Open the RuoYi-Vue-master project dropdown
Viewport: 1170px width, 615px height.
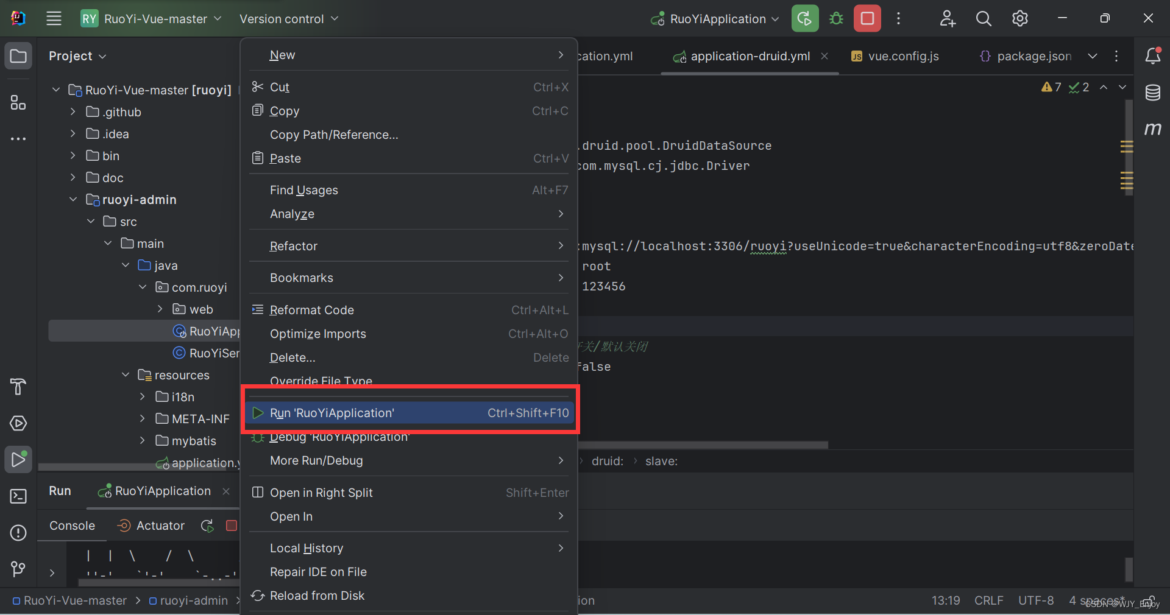click(x=151, y=19)
